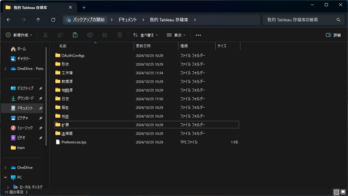Click chevron after ドキュメント in breadcrumb
This screenshot has height=196, width=348.
[143, 20]
